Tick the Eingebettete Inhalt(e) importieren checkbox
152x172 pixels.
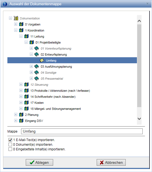click(10, 149)
